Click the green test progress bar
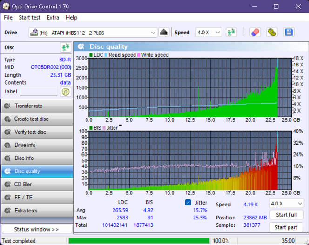The image size is (309, 245). click(139, 241)
